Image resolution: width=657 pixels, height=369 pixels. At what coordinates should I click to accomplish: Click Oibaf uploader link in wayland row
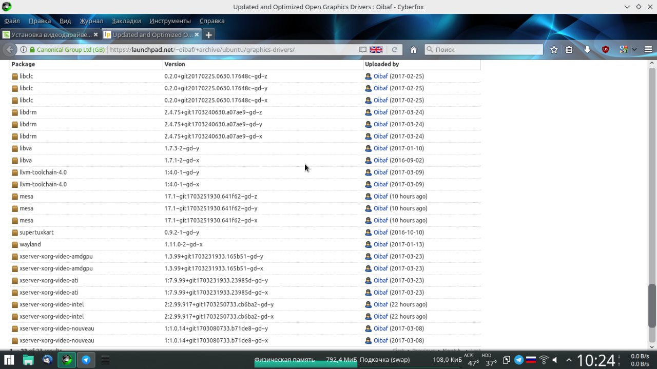tap(380, 244)
